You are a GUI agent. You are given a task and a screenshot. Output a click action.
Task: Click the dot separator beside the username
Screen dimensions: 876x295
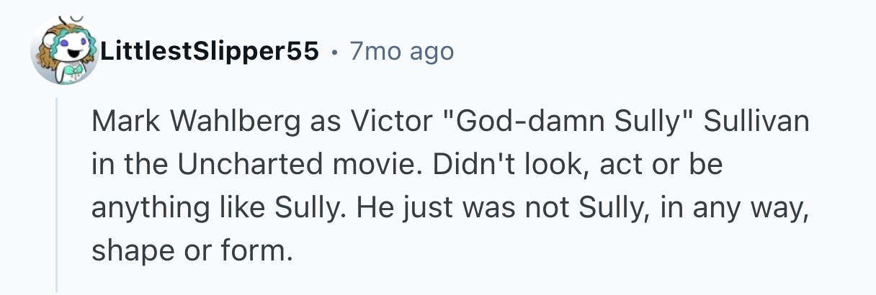coord(334,52)
